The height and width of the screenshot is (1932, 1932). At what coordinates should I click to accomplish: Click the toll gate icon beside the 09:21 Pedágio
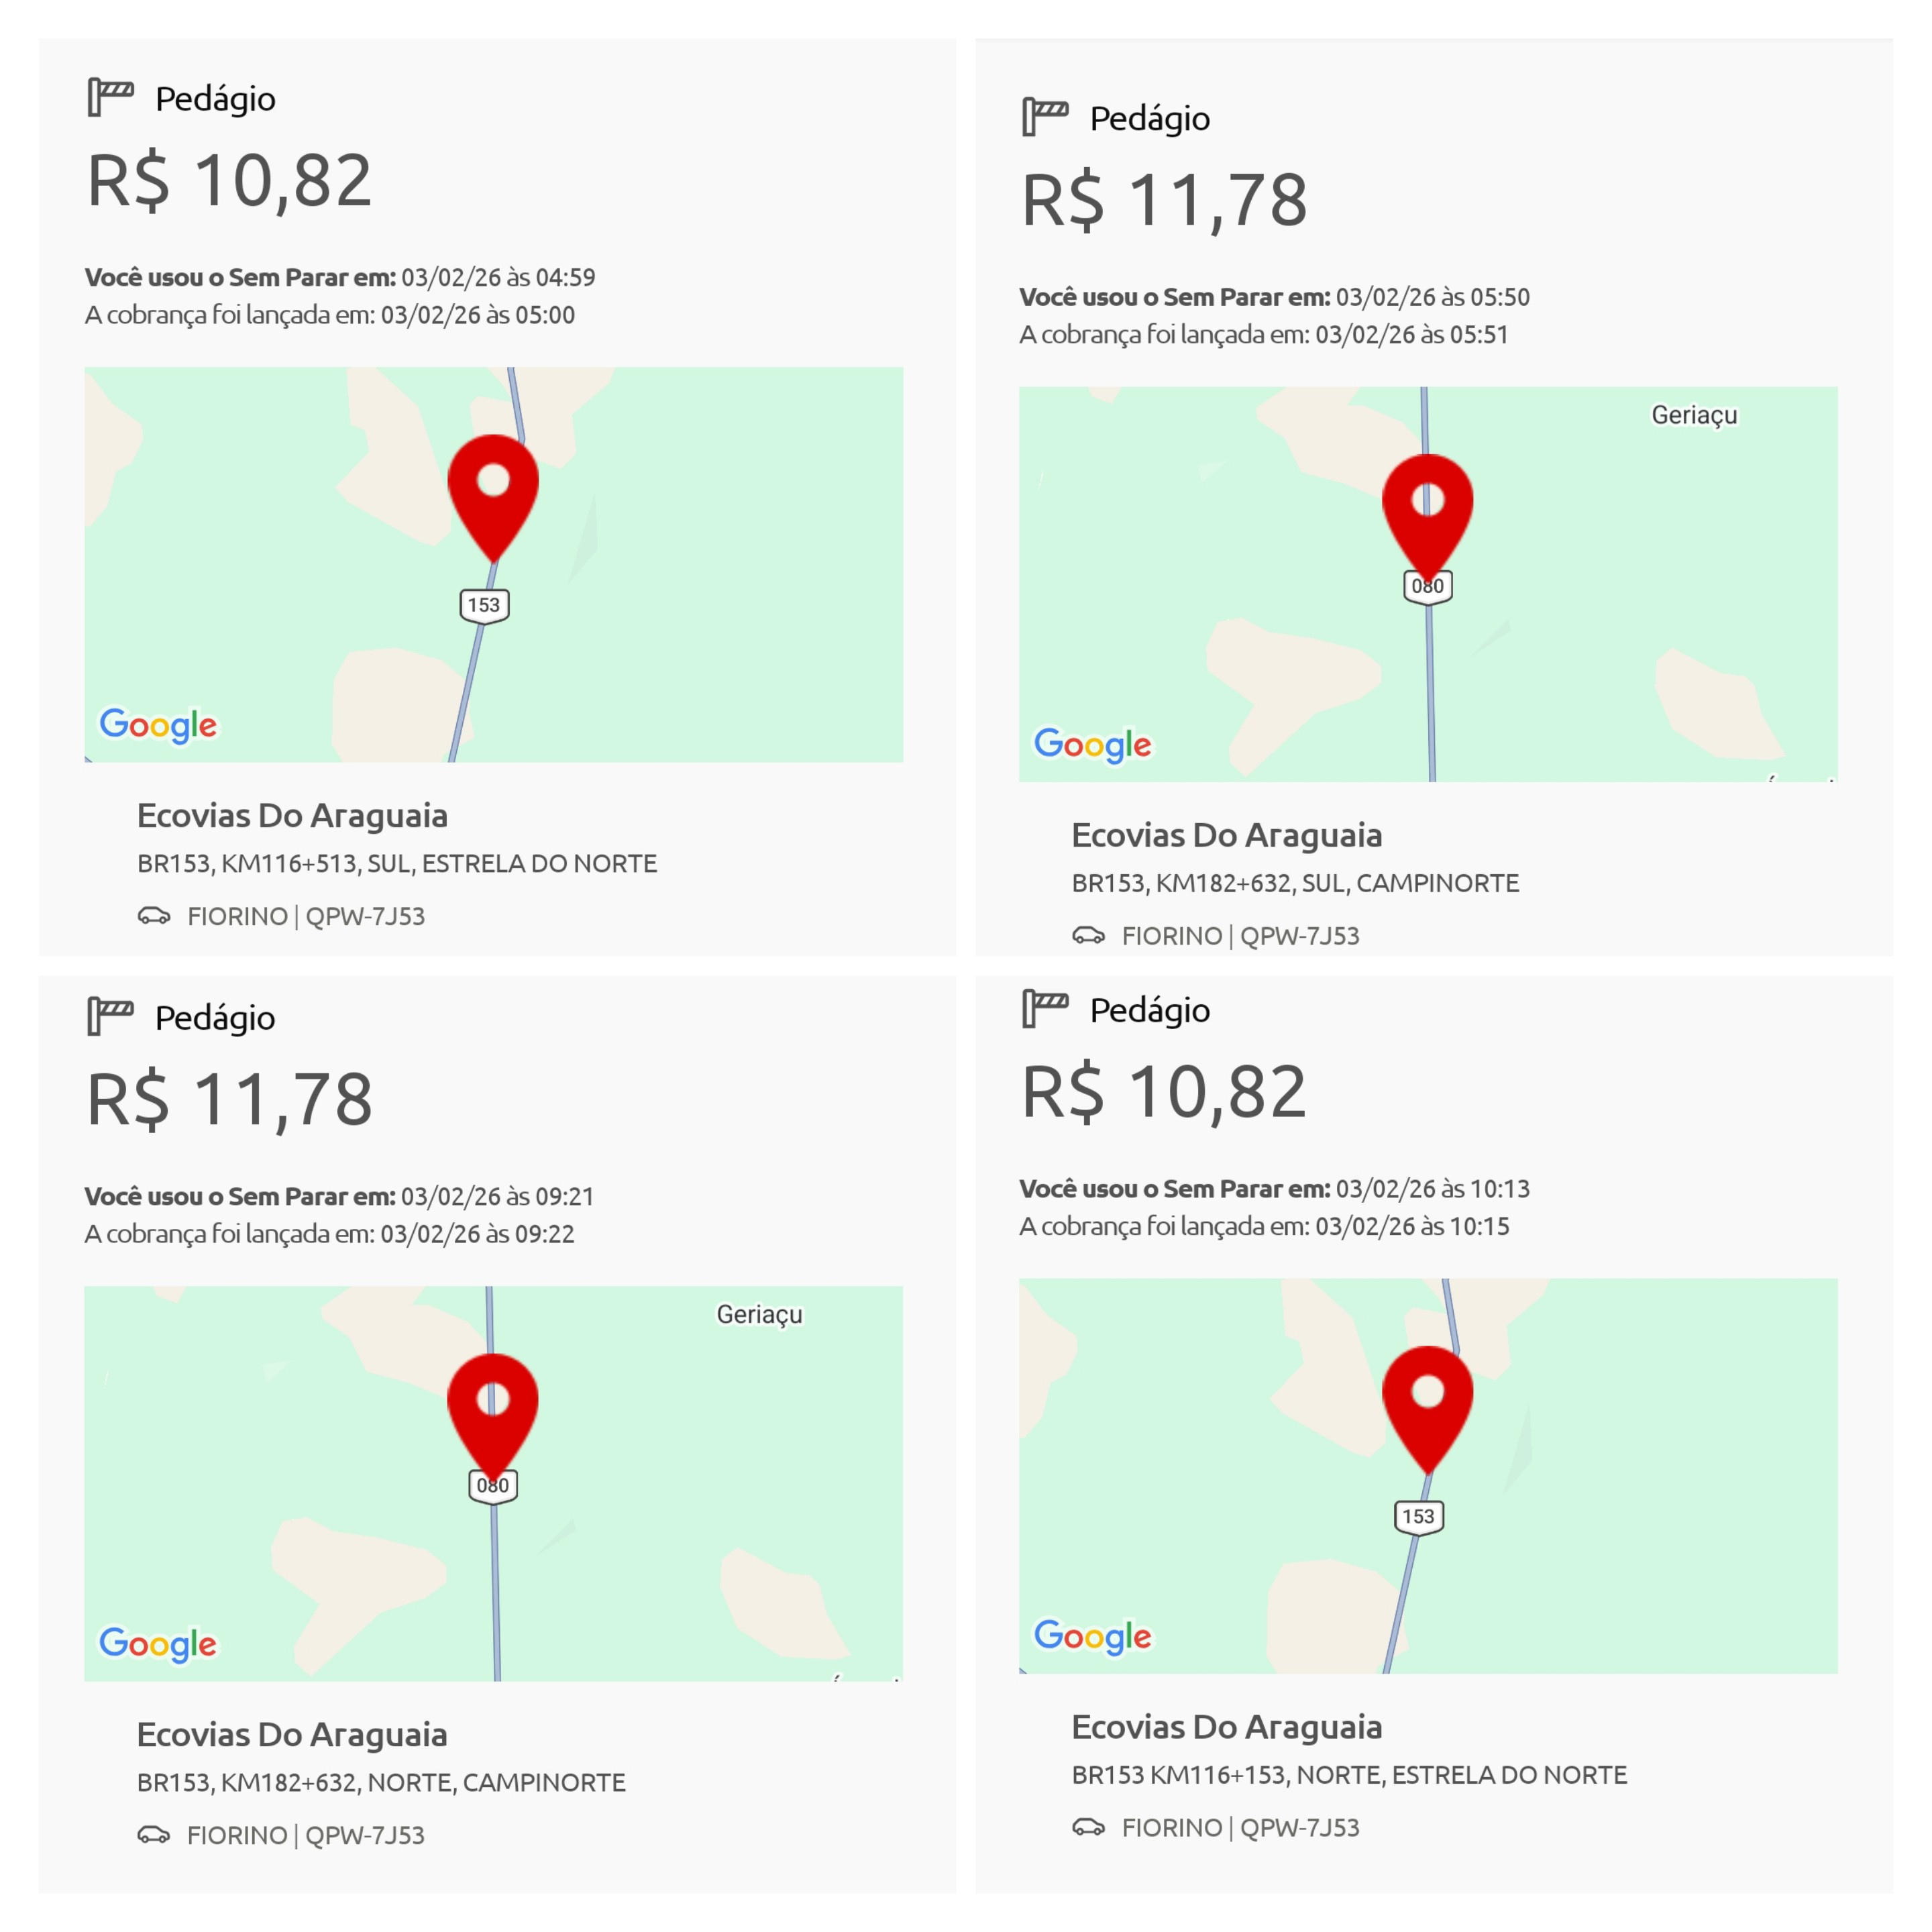tap(110, 1016)
